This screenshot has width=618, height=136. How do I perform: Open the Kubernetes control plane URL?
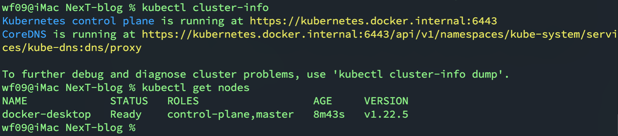click(373, 21)
